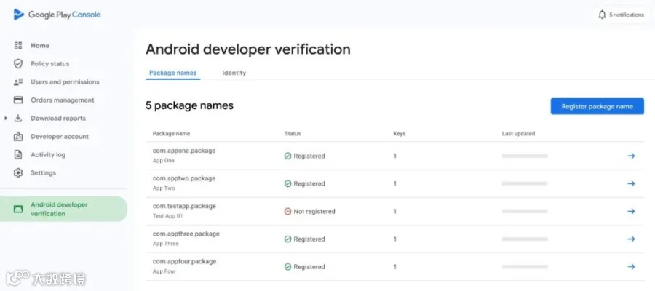The height and width of the screenshot is (291, 655).
Task: Go to Users and permissions
Action: pos(65,81)
